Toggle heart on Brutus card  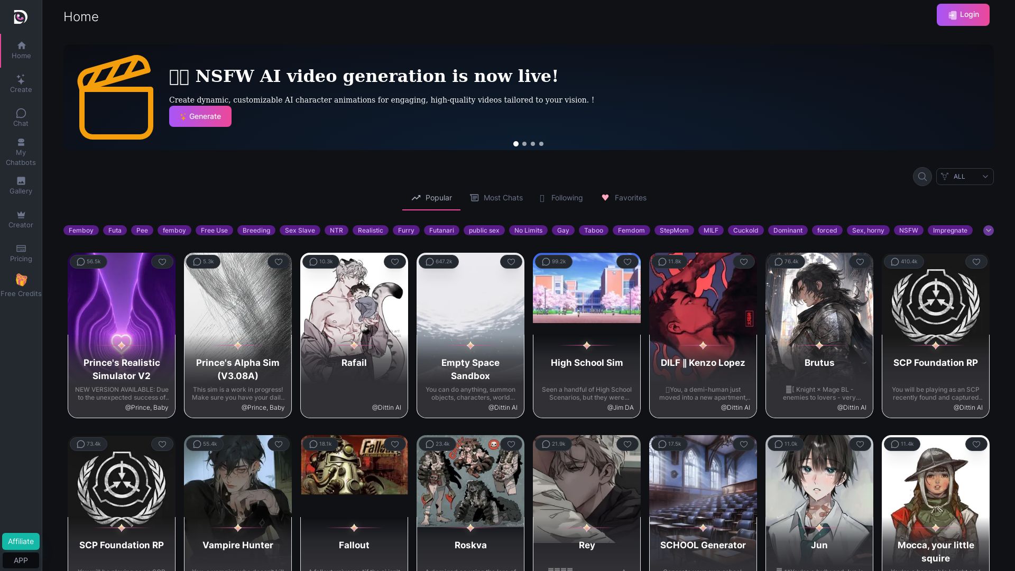860,262
